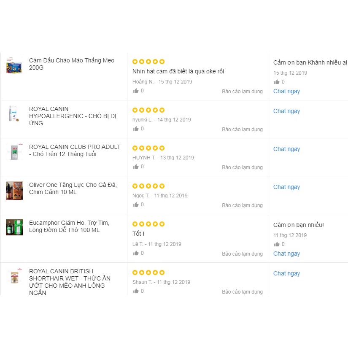The width and height of the screenshot is (348, 348).
Task: Open Eucamphor product thumbnail
Action: tap(14, 227)
